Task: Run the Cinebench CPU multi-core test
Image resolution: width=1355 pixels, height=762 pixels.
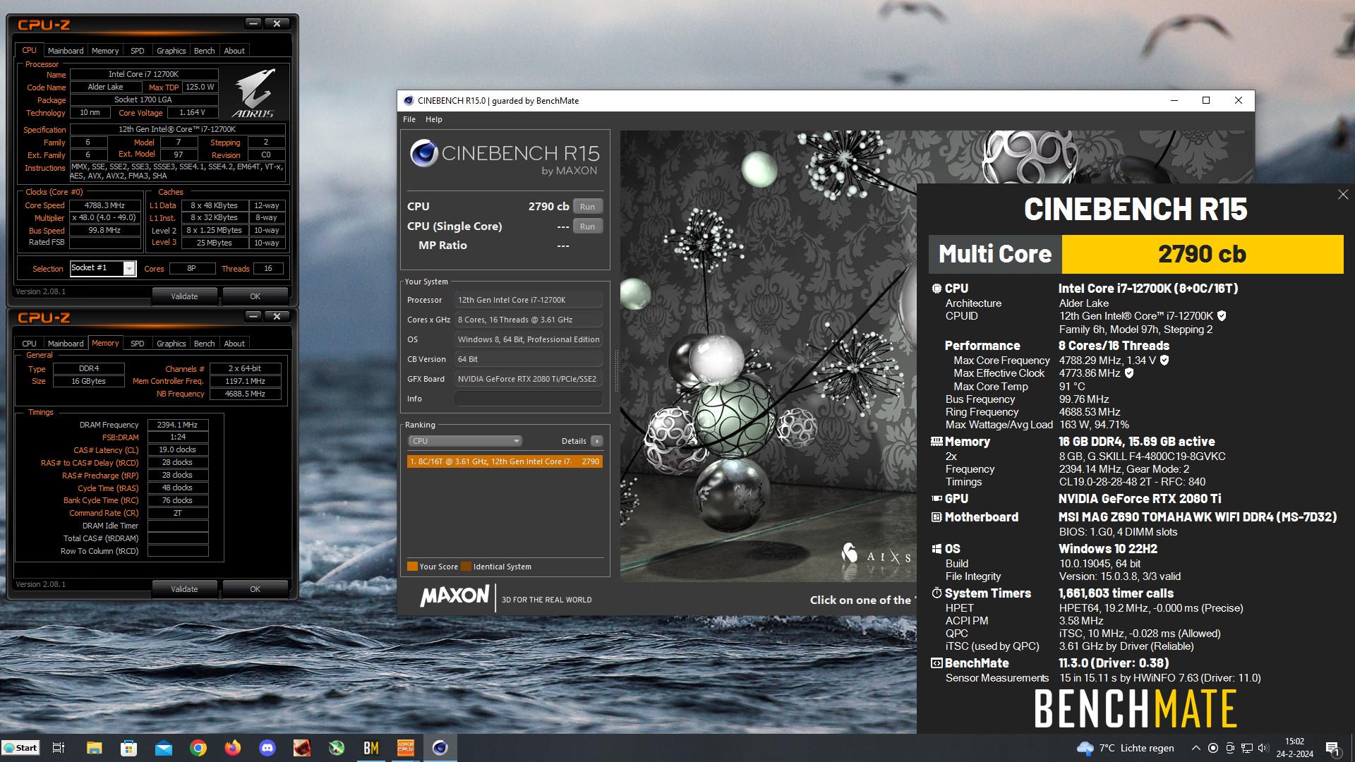Action: 587,207
